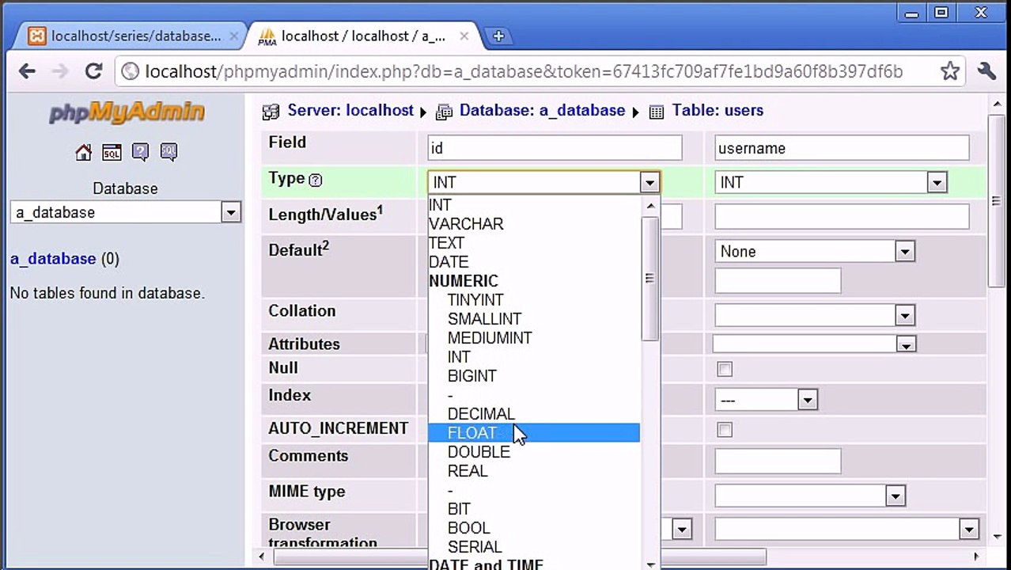This screenshot has width=1011, height=570.
Task: Choose BIT type option
Action: (x=534, y=509)
